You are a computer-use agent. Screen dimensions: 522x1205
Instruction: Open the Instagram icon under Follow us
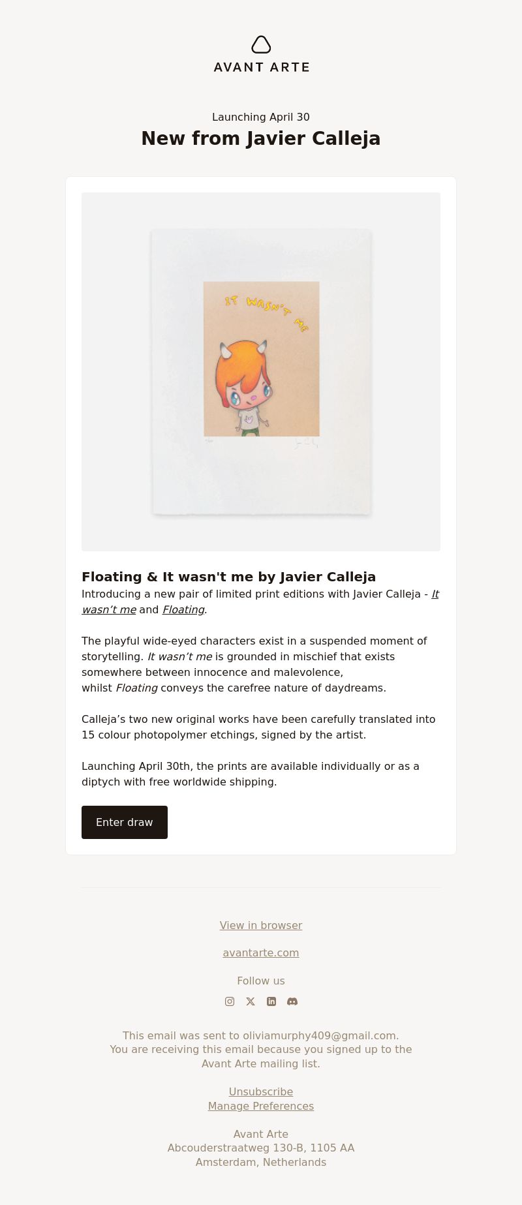(x=230, y=1001)
